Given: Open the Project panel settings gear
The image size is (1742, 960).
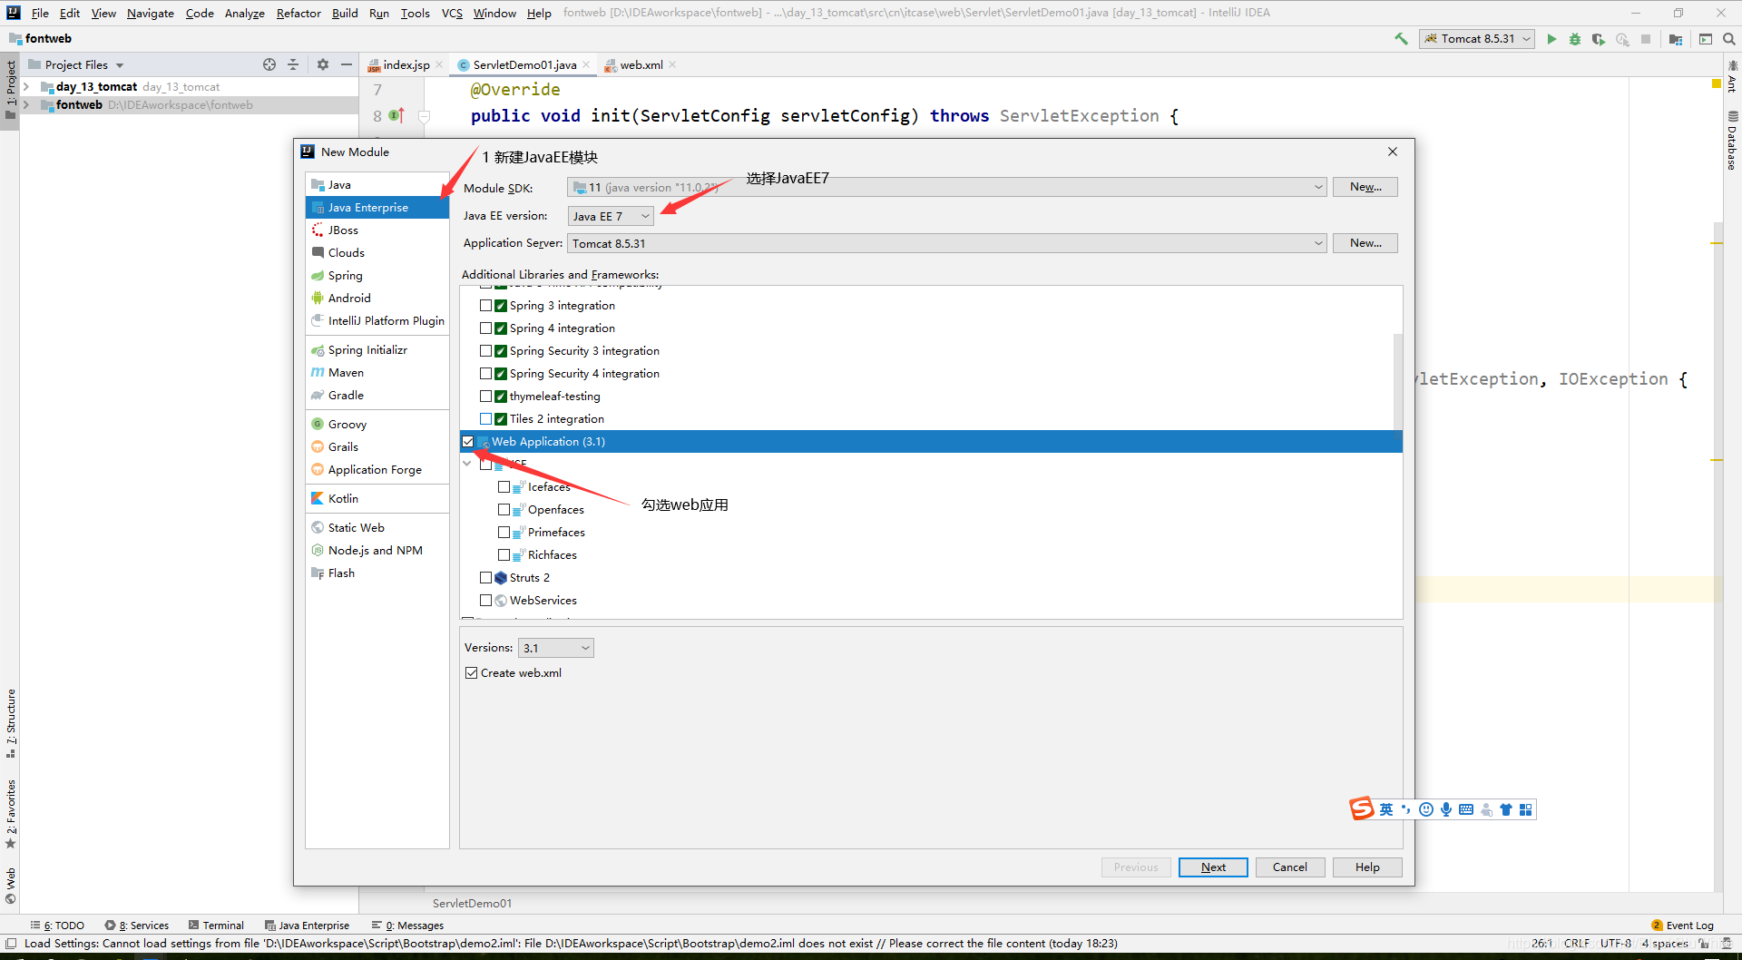Looking at the screenshot, I should click(x=323, y=64).
